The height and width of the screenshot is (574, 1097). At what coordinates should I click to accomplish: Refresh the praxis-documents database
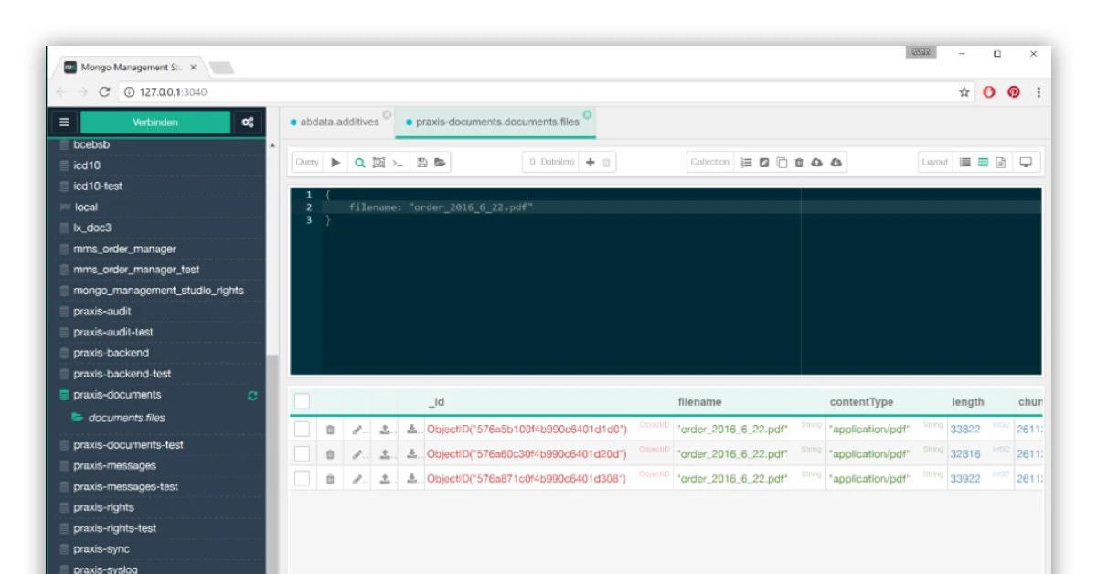(x=252, y=396)
